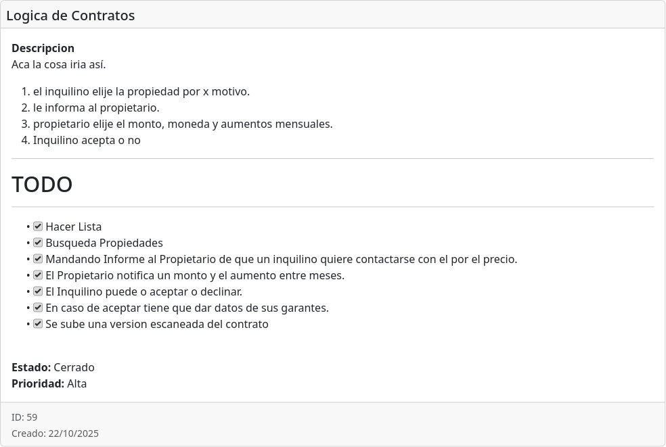
Task: Toggle the Hacer Lista checkbox
Action: (x=38, y=227)
